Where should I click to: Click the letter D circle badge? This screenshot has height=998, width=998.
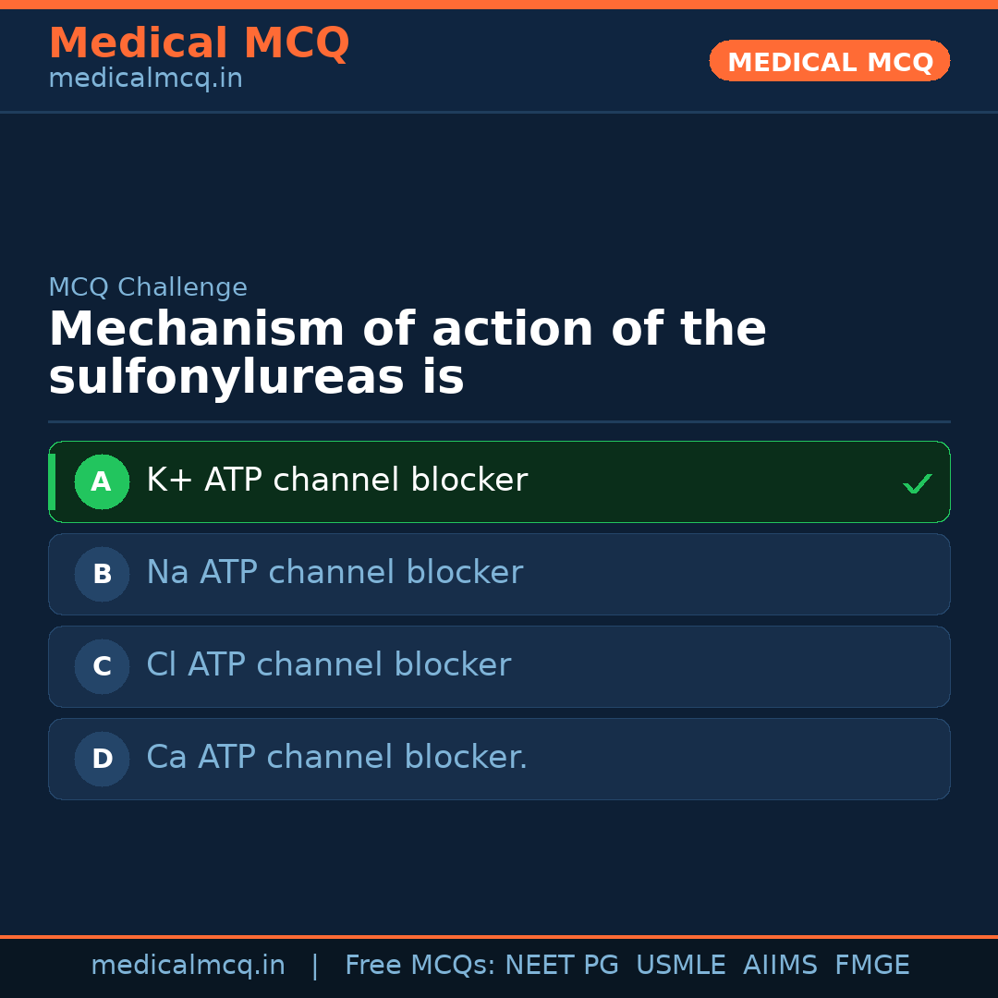click(102, 760)
